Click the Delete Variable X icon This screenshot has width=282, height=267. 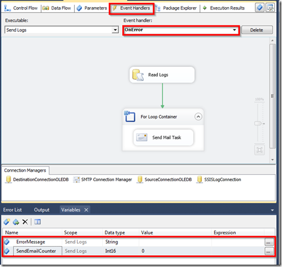[25, 222]
